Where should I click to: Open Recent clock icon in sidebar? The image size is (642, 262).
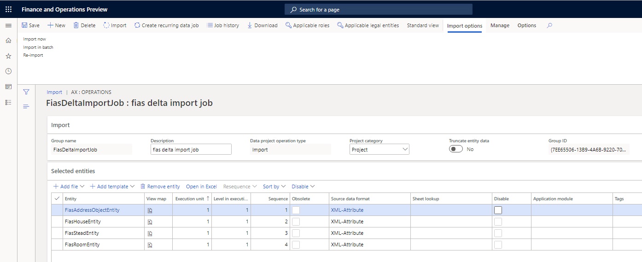8,71
